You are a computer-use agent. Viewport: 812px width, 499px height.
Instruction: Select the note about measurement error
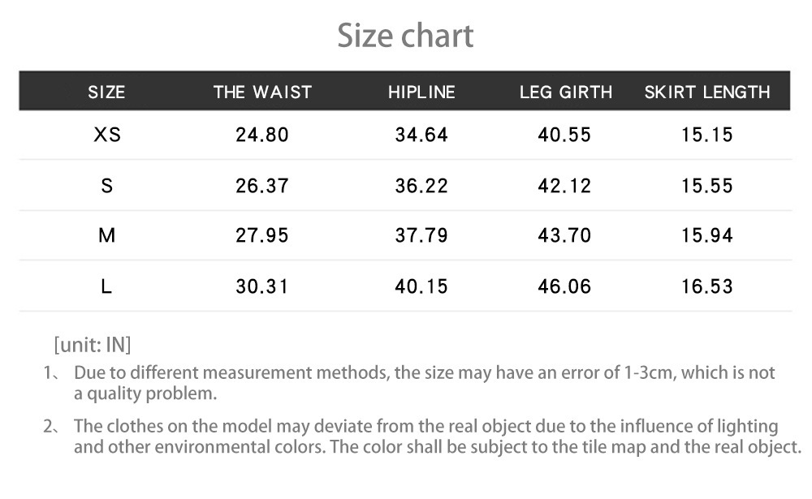[x=422, y=383]
